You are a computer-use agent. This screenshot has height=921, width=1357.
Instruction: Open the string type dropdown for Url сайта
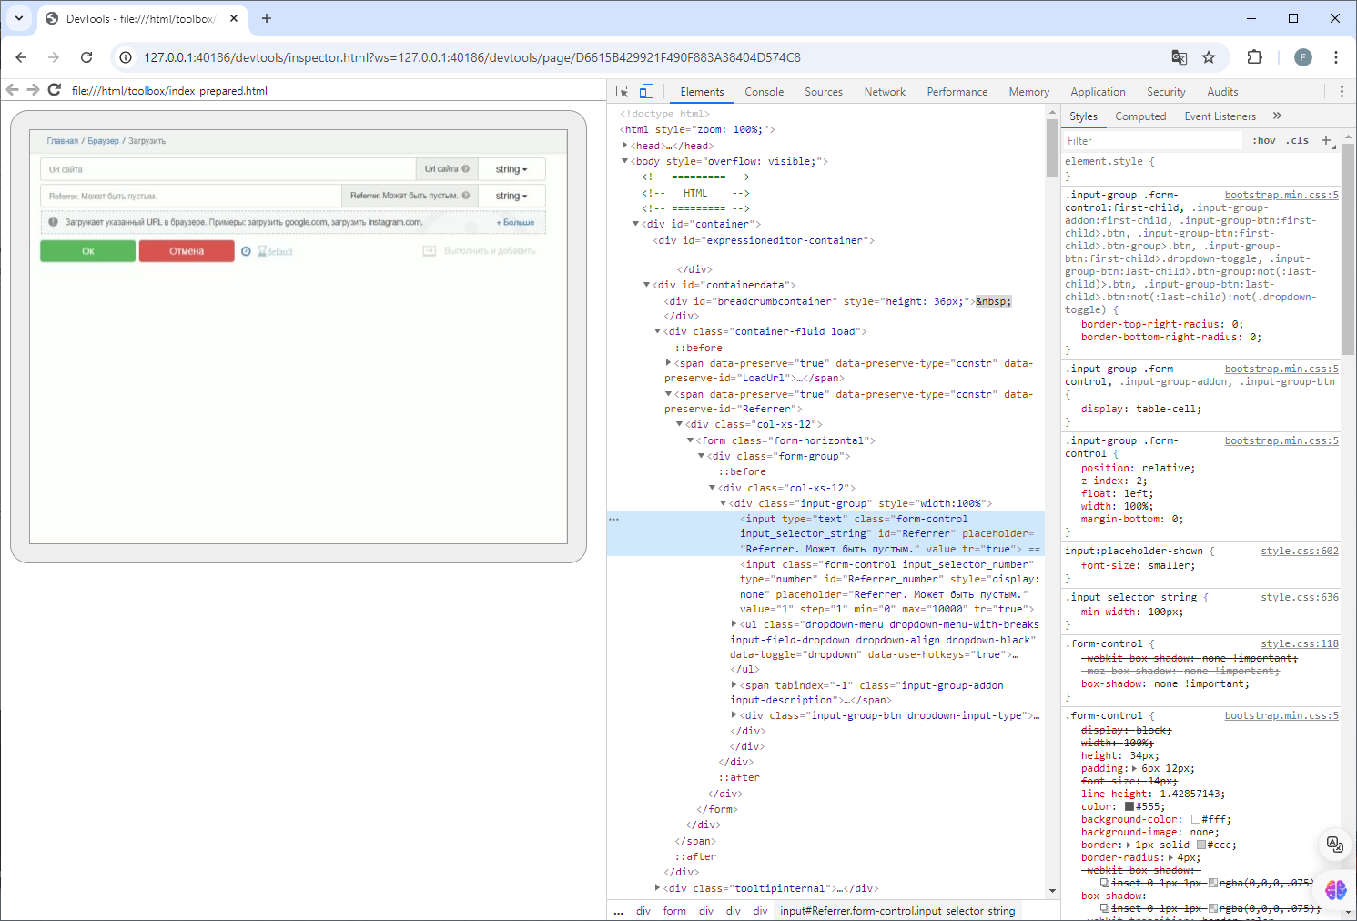tap(511, 169)
